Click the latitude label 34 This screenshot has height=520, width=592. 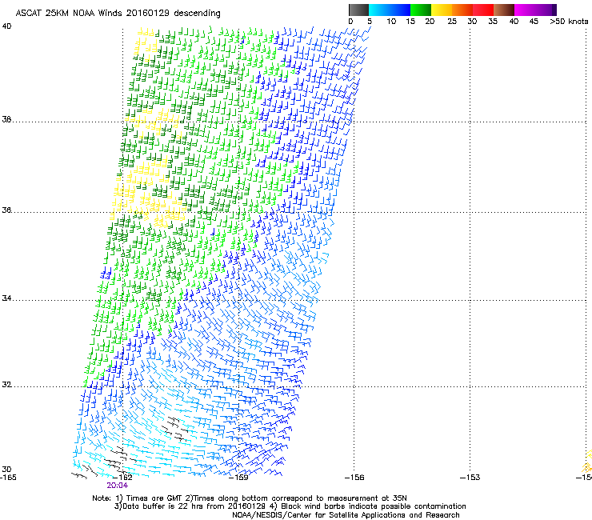6,298
